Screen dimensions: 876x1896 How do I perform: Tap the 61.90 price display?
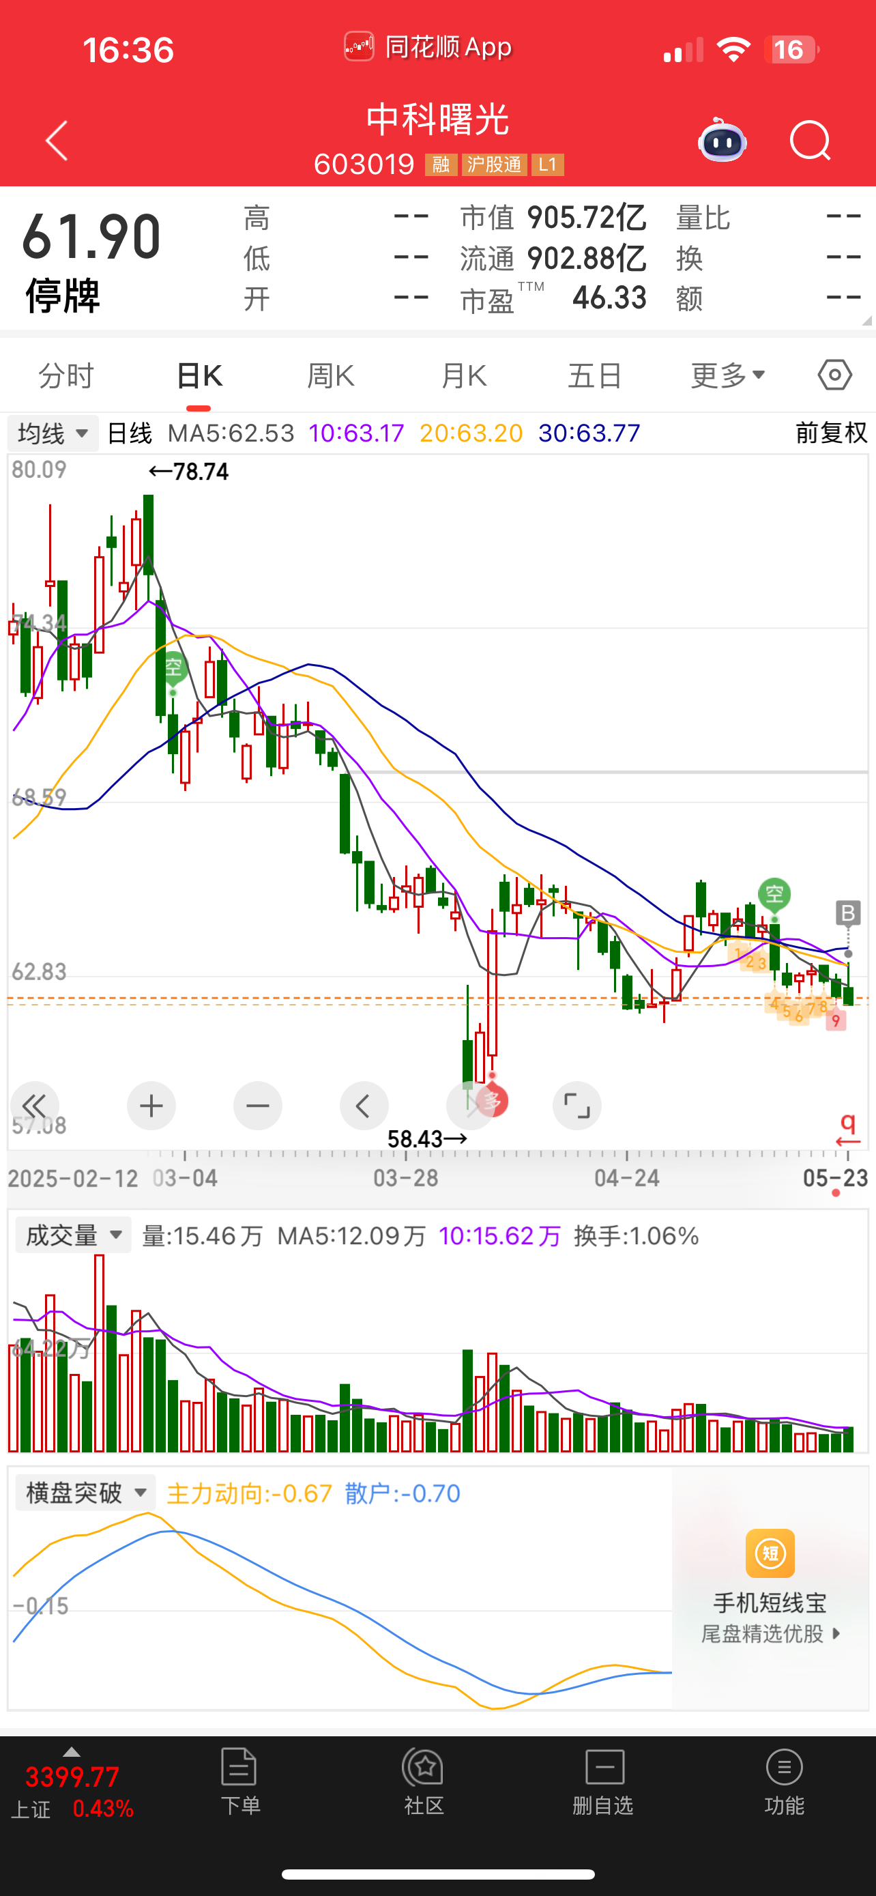coord(91,237)
